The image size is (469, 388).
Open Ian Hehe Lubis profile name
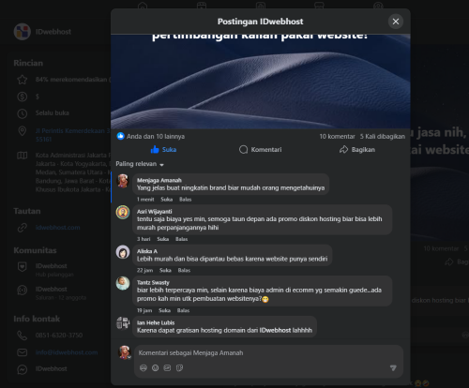156,322
